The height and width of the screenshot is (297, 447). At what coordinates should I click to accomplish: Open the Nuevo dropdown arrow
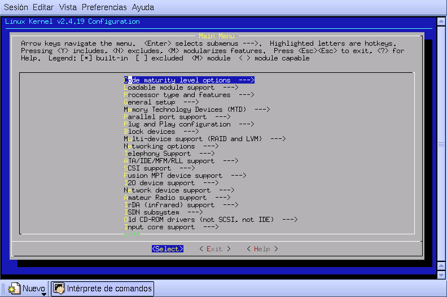(x=44, y=294)
